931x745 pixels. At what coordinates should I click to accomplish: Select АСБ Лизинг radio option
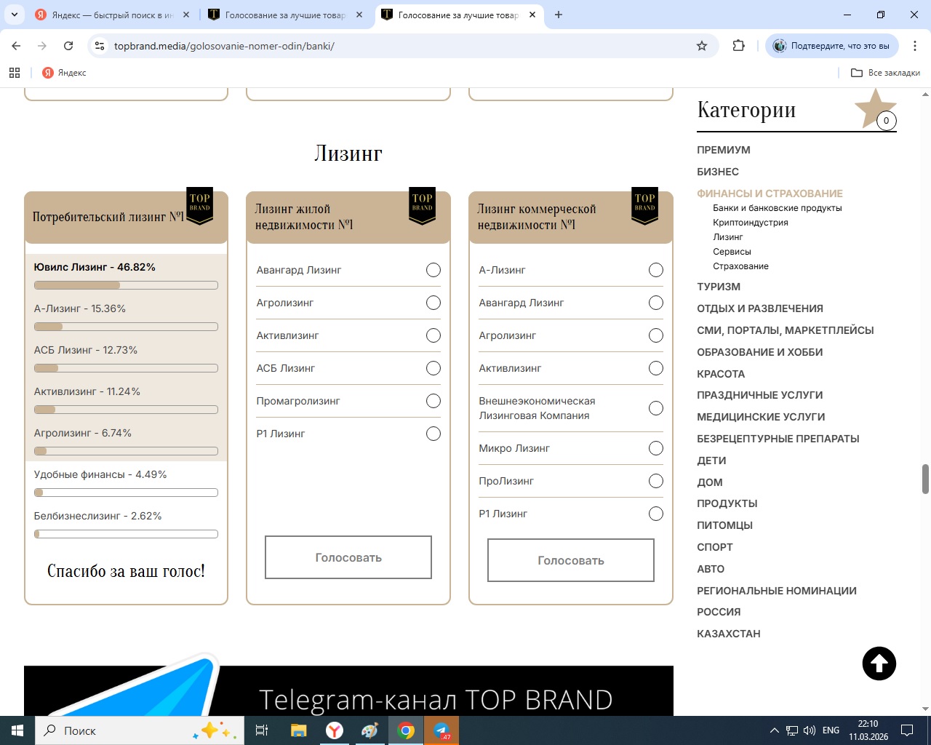pyautogui.click(x=433, y=368)
